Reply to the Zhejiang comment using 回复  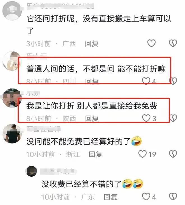point(95,154)
